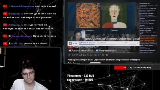Open Николай Криволапов chat username

[22, 6]
